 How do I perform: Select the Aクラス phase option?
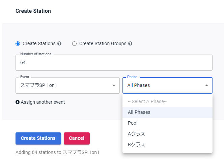136,134
